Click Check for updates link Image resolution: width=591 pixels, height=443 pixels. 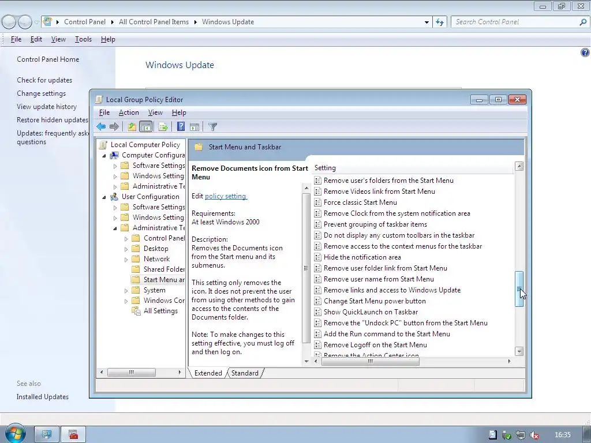[x=44, y=80]
